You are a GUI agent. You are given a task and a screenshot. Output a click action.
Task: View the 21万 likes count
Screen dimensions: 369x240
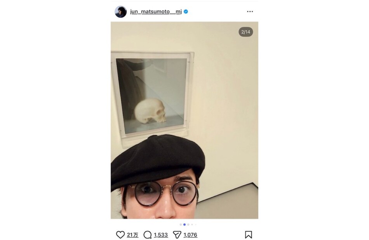[x=132, y=235]
